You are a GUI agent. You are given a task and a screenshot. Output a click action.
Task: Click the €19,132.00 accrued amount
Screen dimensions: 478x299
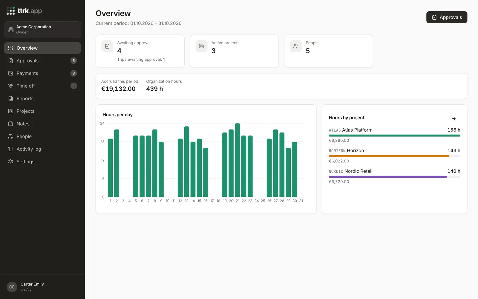point(118,89)
